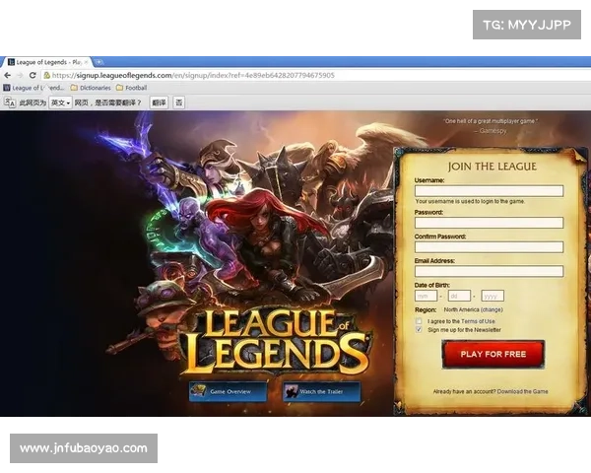Screen dimensions: 591x473
Task: Click the browser forward arrow
Action: click(x=20, y=75)
